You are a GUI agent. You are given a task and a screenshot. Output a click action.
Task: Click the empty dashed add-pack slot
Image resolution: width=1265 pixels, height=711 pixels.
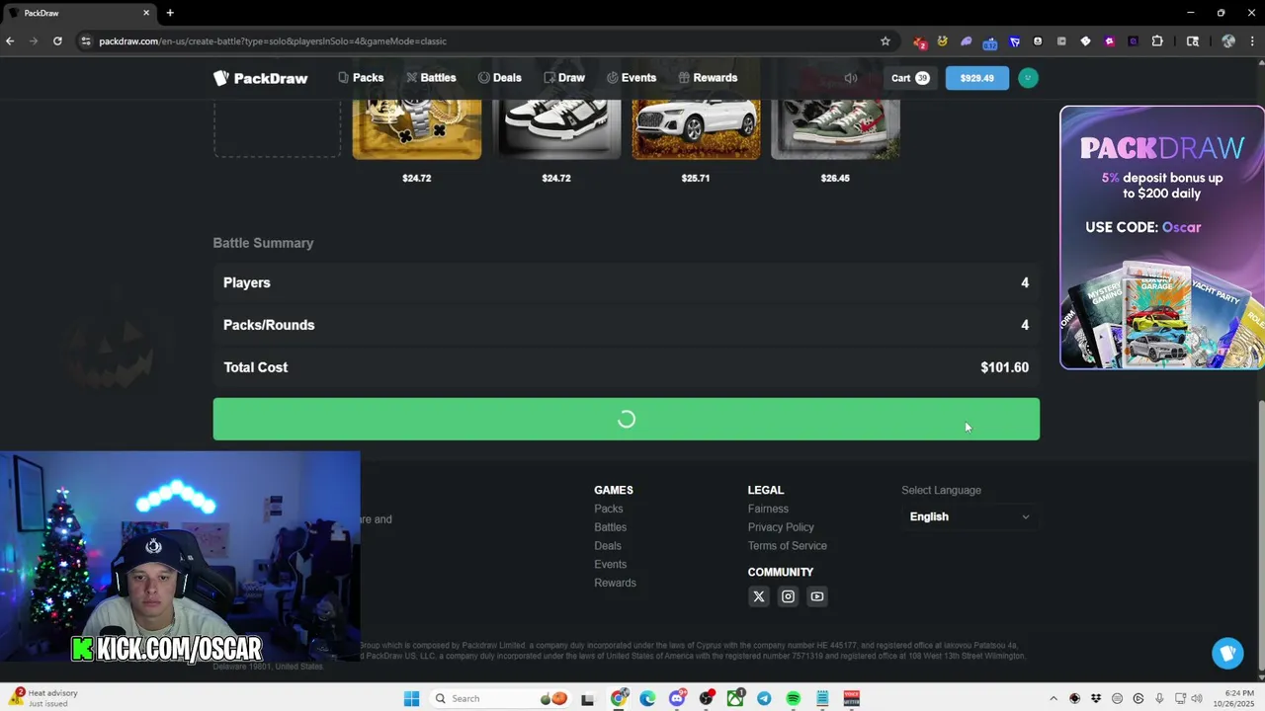[277, 126]
